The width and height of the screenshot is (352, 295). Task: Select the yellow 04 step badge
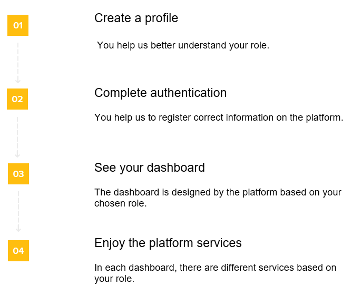pyautogui.click(x=18, y=251)
